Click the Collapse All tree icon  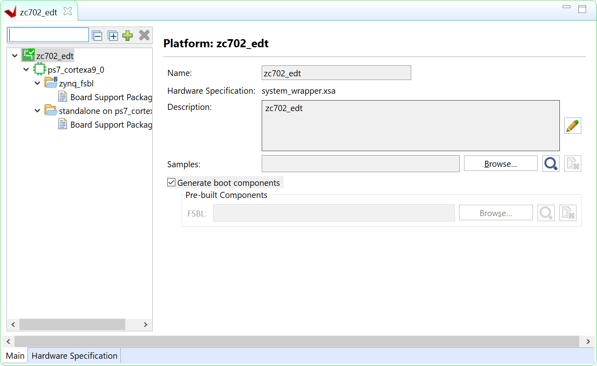point(97,36)
